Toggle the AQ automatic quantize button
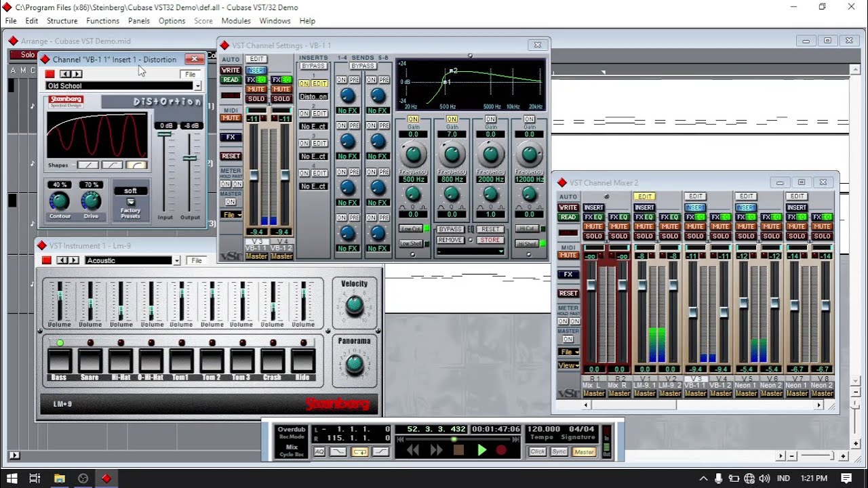868x488 pixels. click(319, 452)
